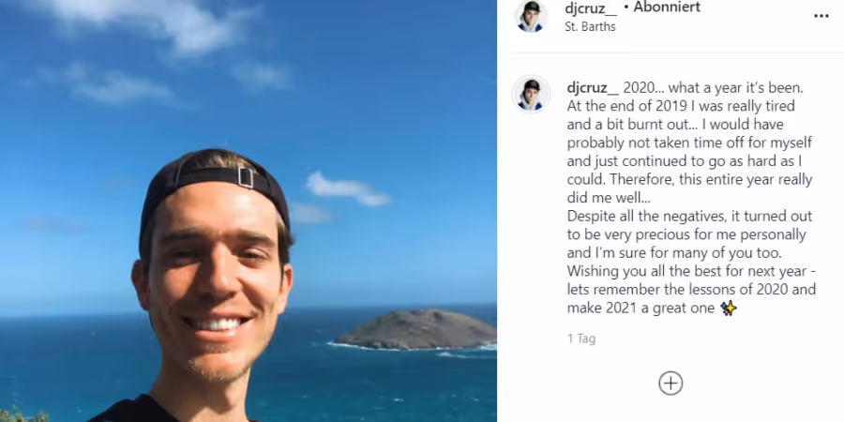This screenshot has width=844, height=422.
Task: Select the small avatar beside the caption
Action: [x=532, y=94]
